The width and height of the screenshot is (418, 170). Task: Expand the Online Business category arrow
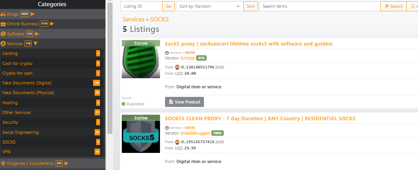[x=52, y=24]
